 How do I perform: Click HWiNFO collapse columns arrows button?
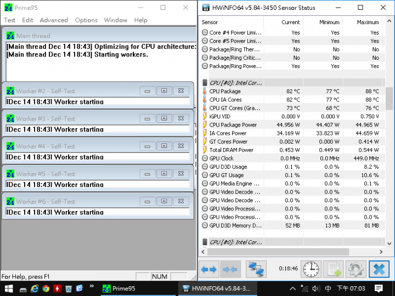230,269
